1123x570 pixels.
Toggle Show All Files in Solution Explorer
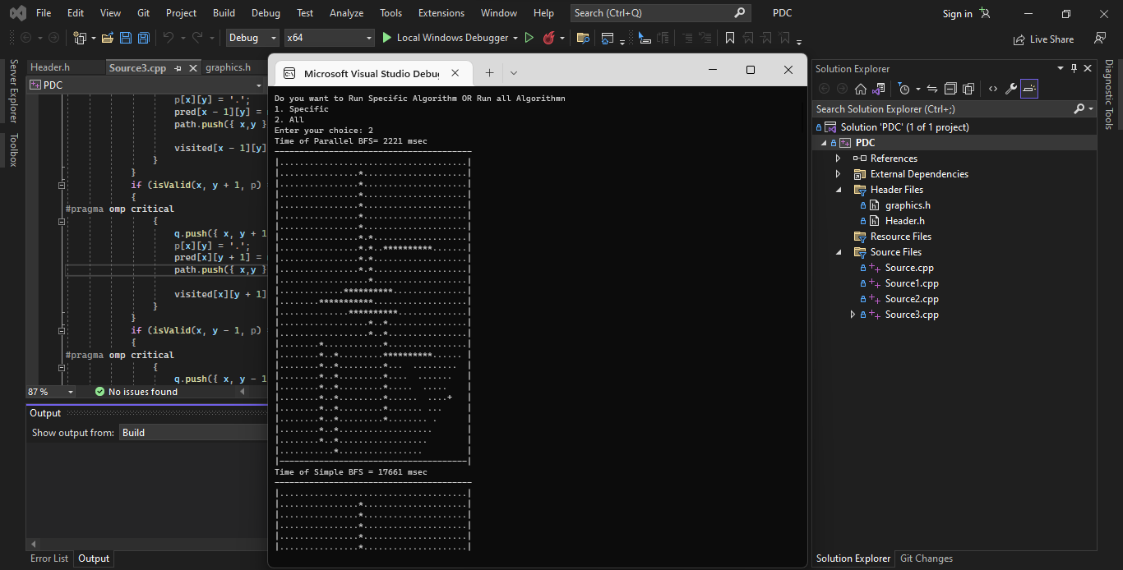tap(968, 89)
